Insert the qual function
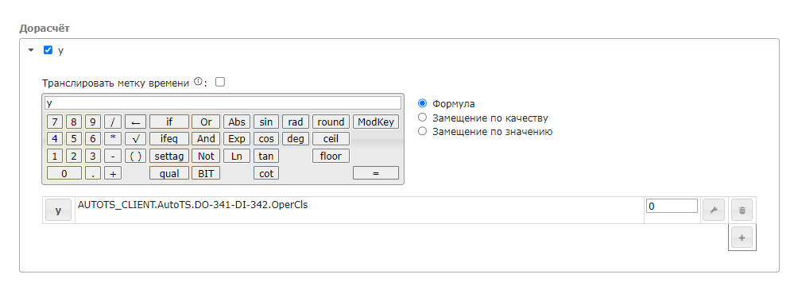The height and width of the screenshot is (286, 794). point(169,173)
